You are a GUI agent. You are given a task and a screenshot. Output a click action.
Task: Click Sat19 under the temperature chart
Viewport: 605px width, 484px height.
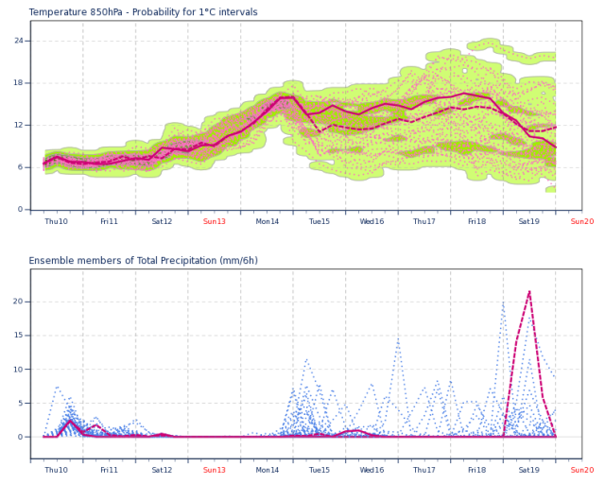529,221
